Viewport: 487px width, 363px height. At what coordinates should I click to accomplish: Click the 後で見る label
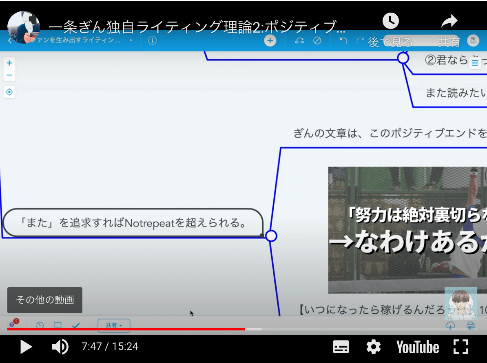coord(390,42)
